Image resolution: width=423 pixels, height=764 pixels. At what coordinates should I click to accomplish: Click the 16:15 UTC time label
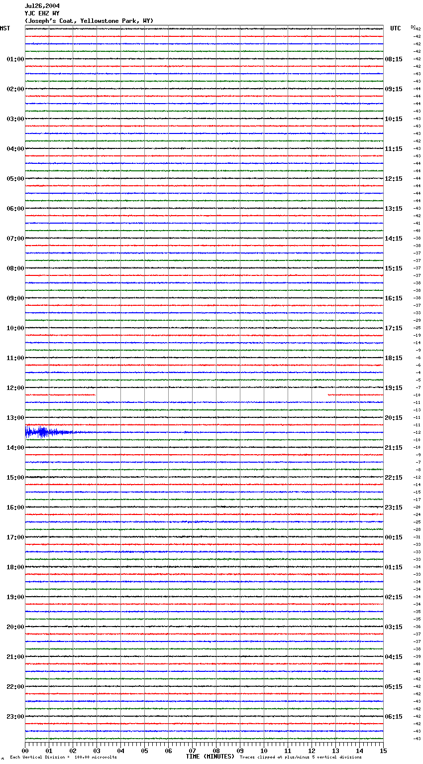pyautogui.click(x=394, y=298)
